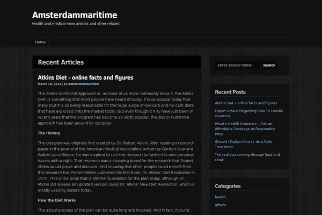
Task: Open recent post 'Atkins Diet – online facts and figures'
Action: pos(246,103)
